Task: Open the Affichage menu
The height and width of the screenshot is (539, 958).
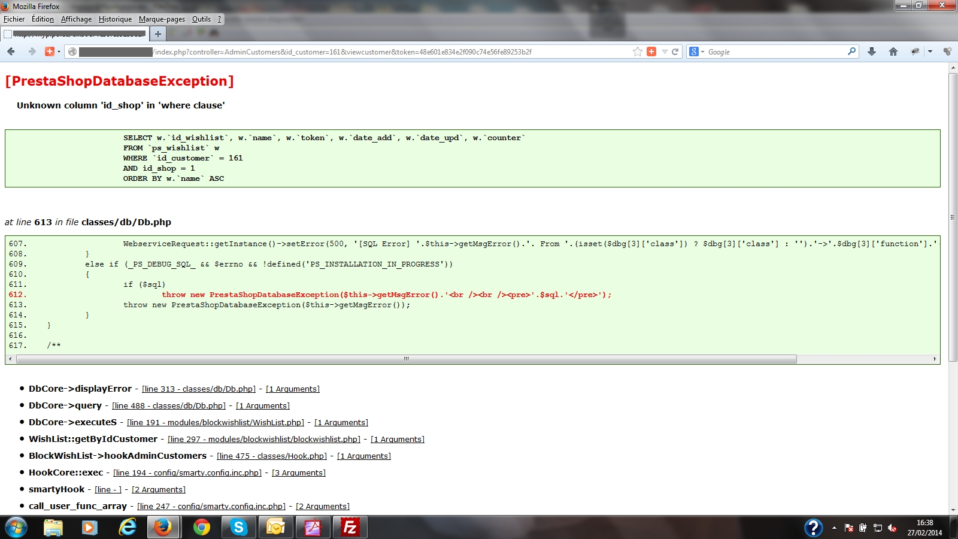Action: click(77, 19)
